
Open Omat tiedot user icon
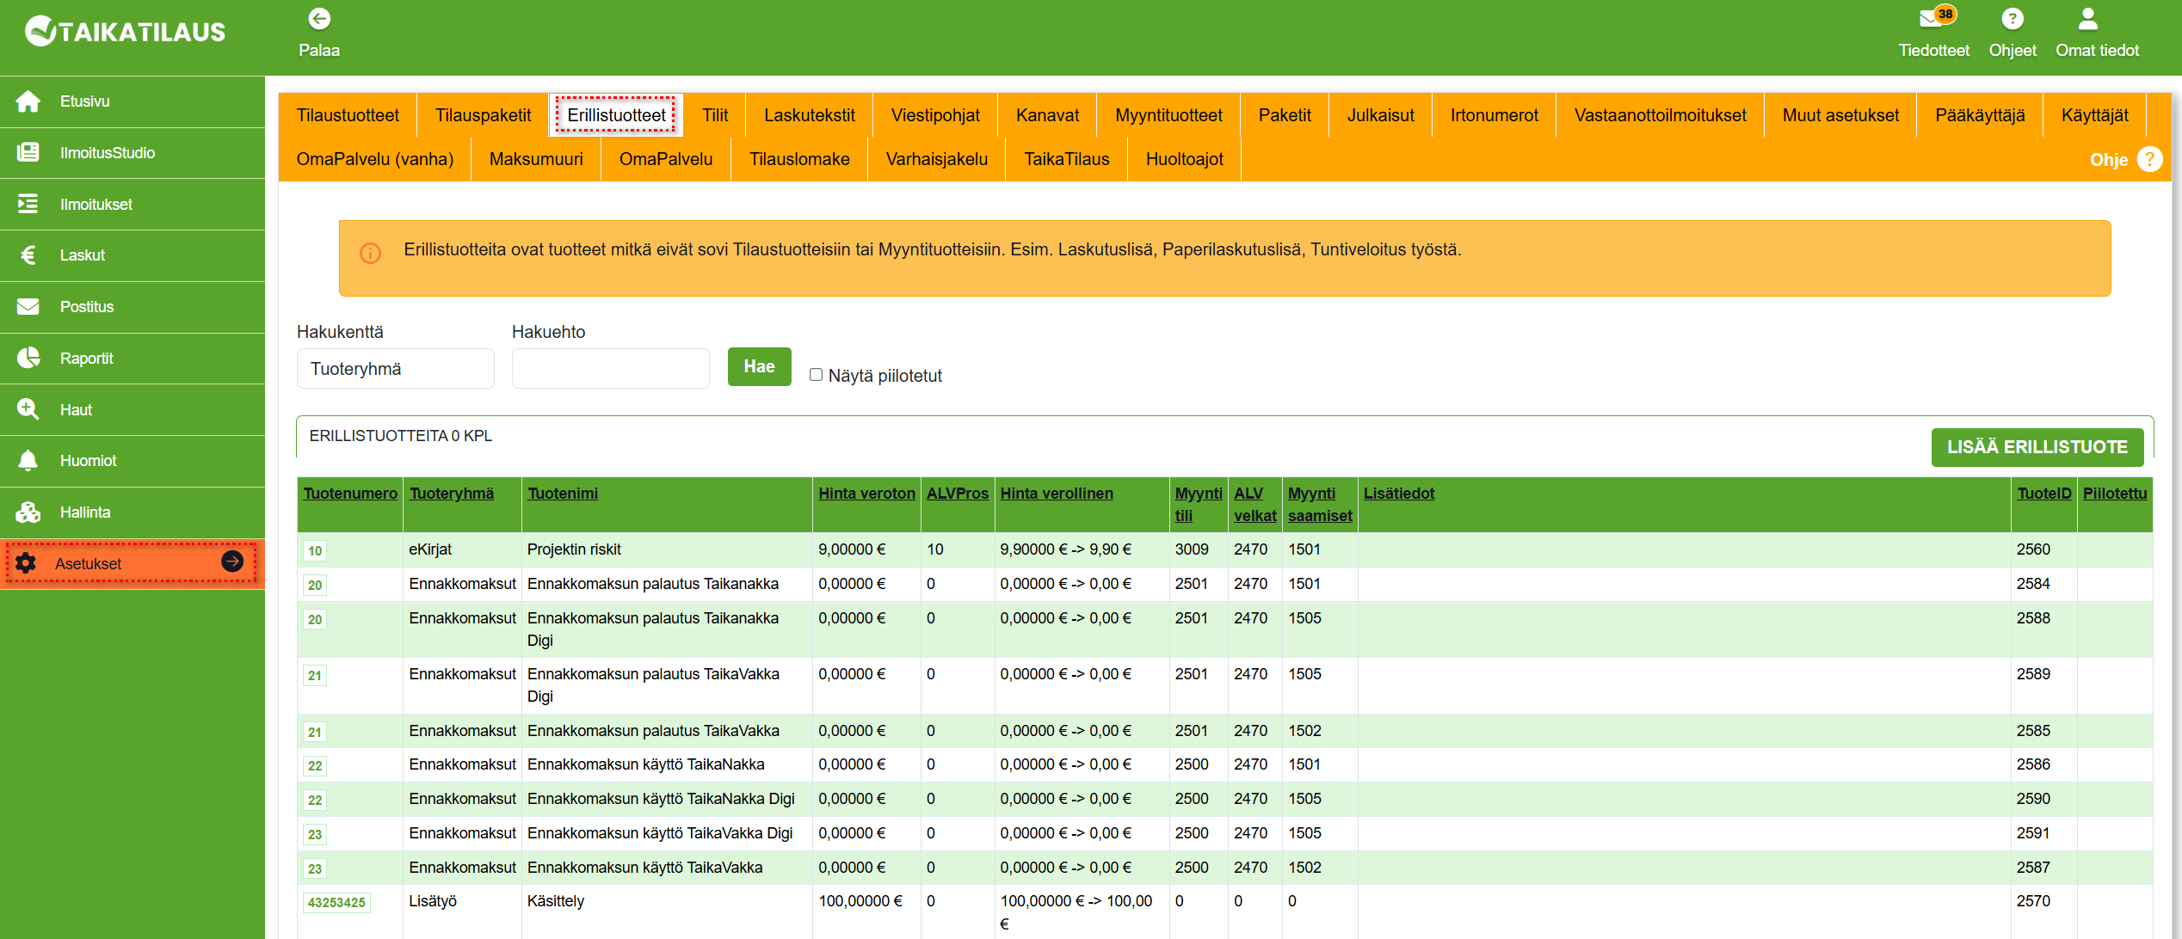coord(2088,18)
